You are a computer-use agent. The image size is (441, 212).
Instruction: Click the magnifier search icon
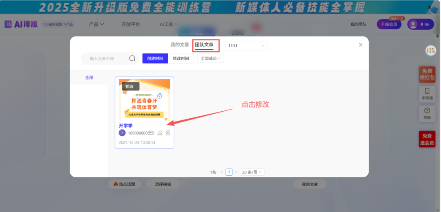(x=132, y=58)
